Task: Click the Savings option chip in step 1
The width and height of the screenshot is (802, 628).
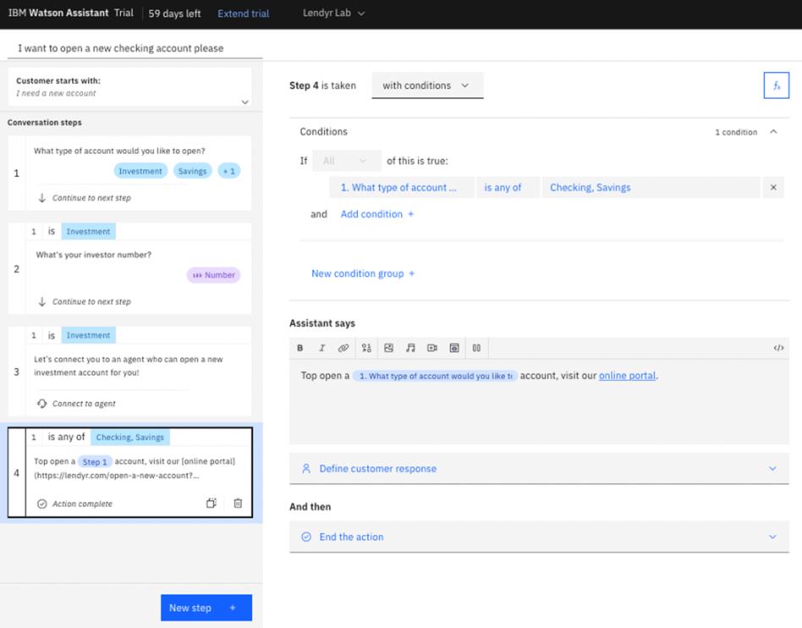Action: click(192, 171)
